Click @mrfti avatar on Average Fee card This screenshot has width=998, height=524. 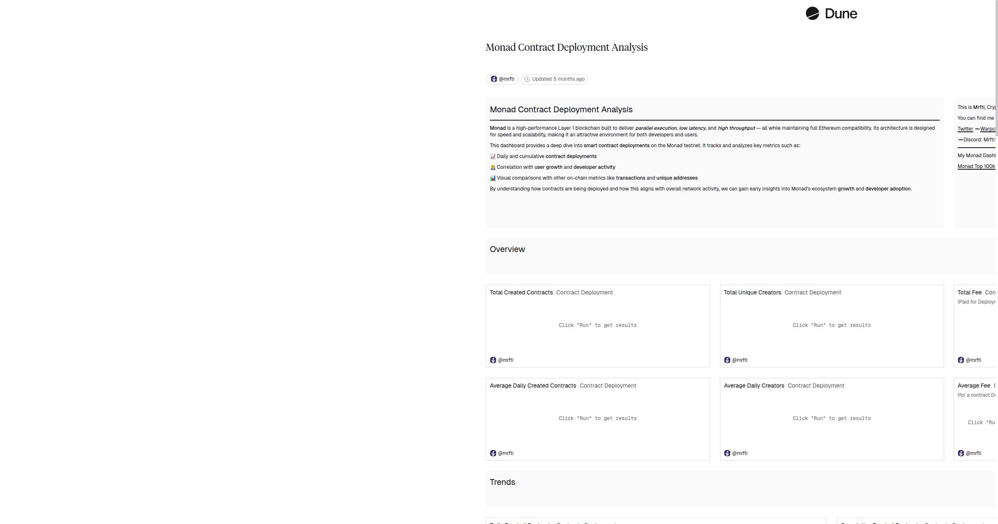pyautogui.click(x=961, y=453)
